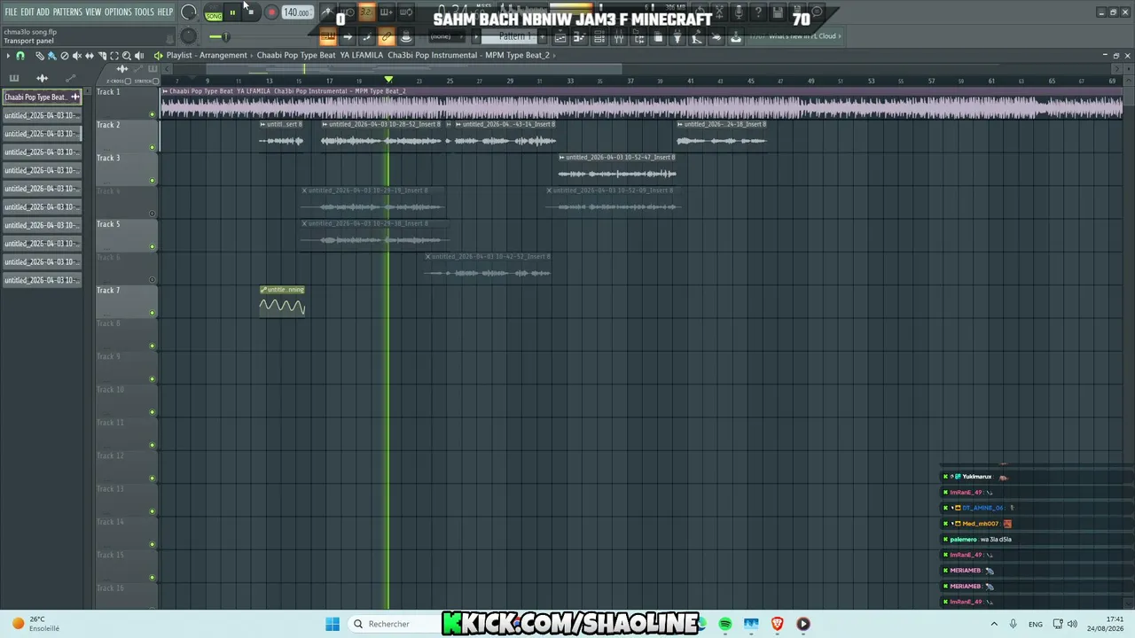
Task: Mute Track 5 using its green light
Action: (x=153, y=246)
